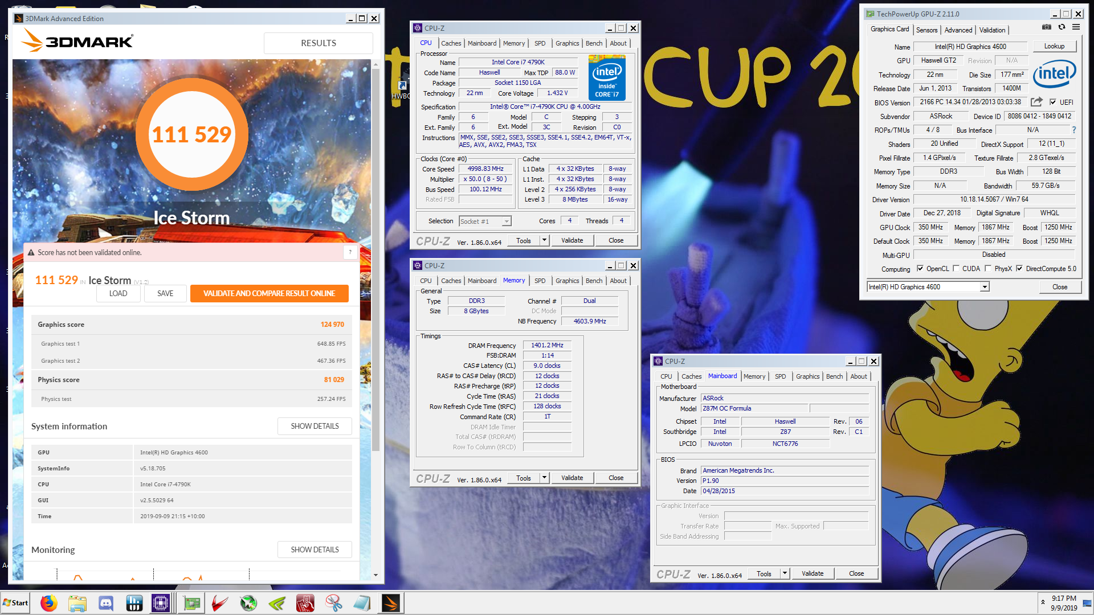This screenshot has width=1094, height=615.
Task: Click the Intel Core i7 badge in CPU-Z
Action: 607,77
